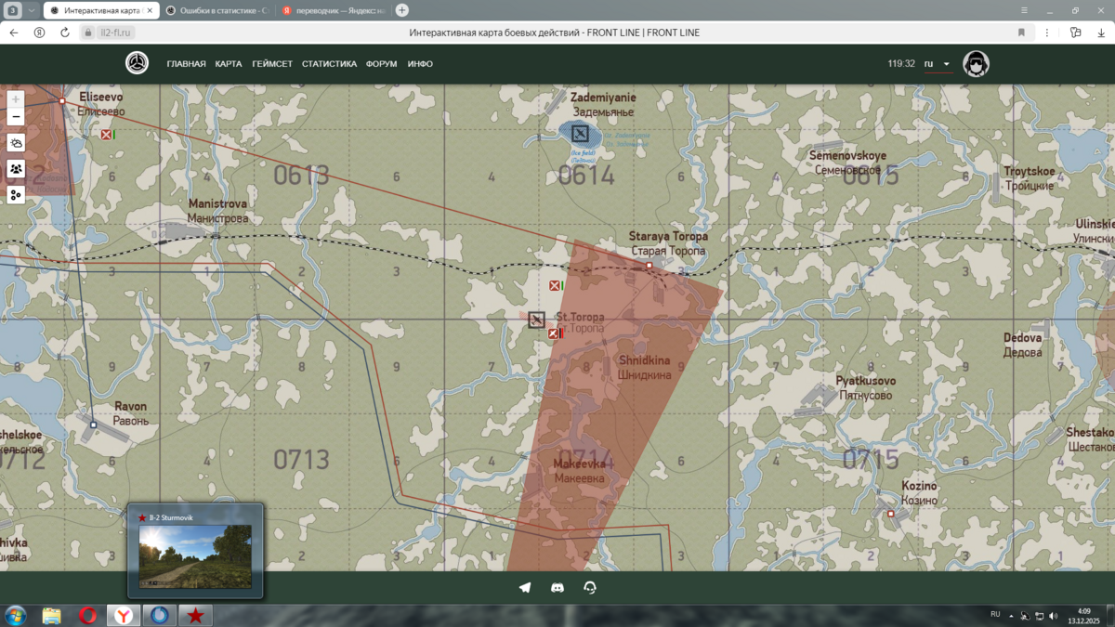Select the St.Toropa airfield marker
This screenshot has width=1115, height=627.
coord(536,320)
